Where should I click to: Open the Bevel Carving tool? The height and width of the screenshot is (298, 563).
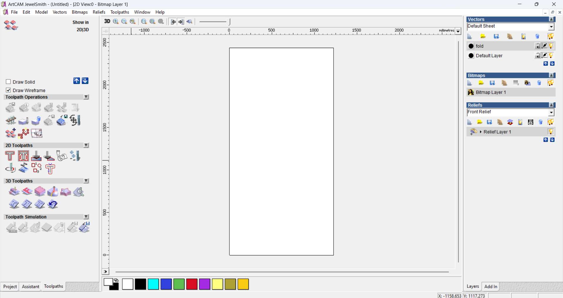click(x=49, y=156)
